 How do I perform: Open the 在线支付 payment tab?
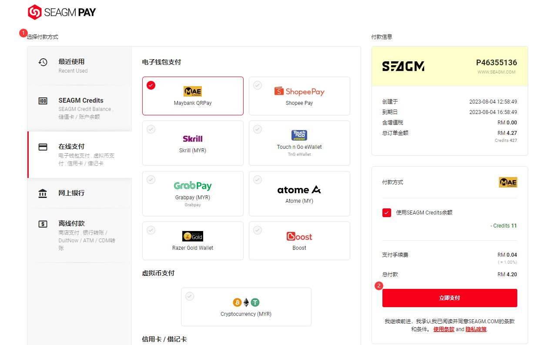pos(80,155)
